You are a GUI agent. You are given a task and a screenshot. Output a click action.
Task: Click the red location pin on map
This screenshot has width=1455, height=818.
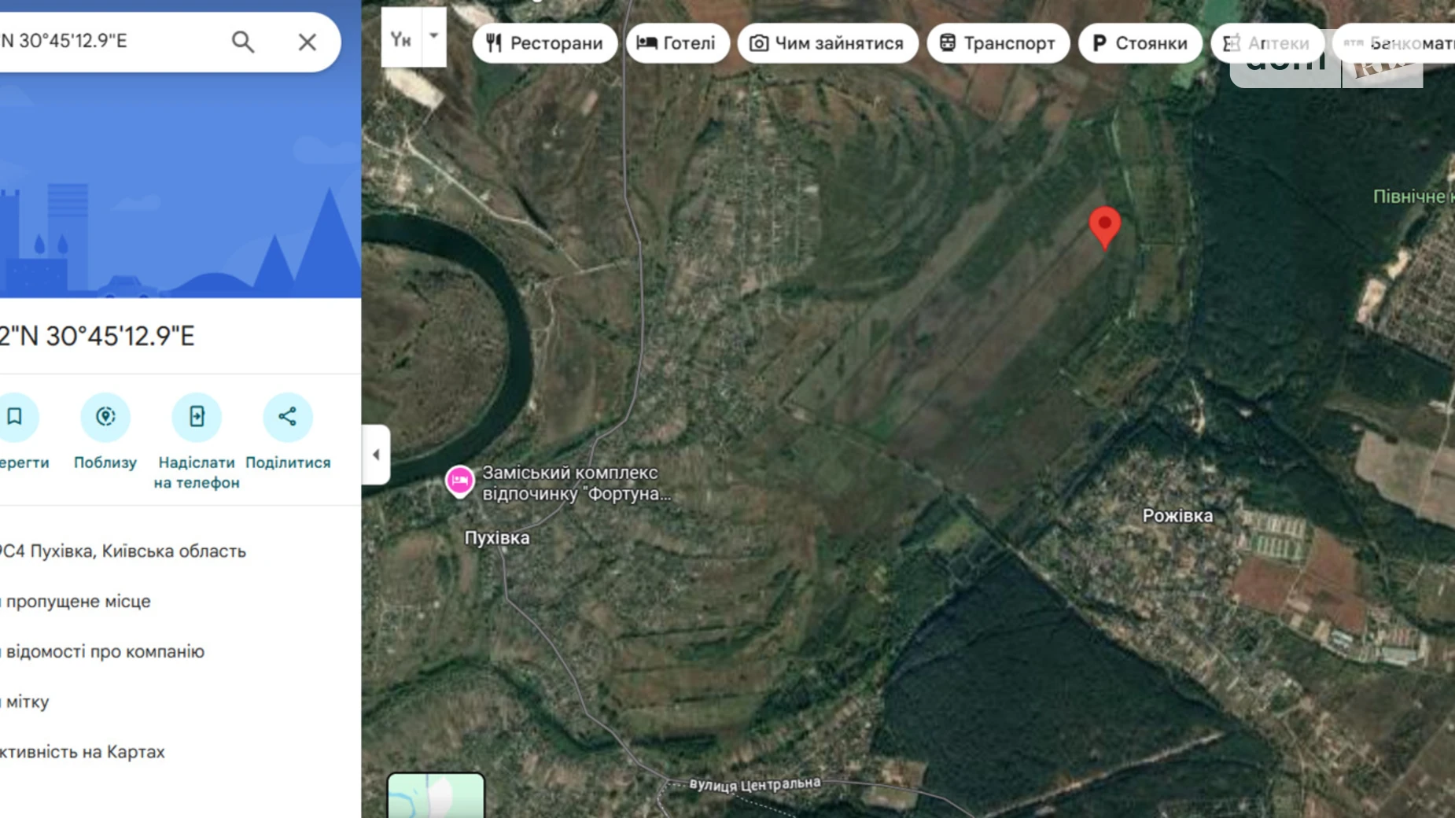click(x=1104, y=225)
